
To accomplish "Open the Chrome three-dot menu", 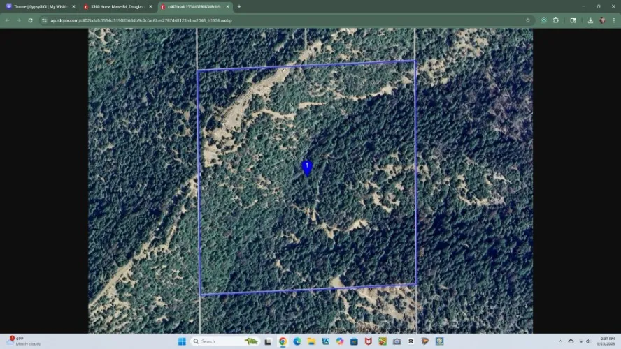I will coord(613,20).
